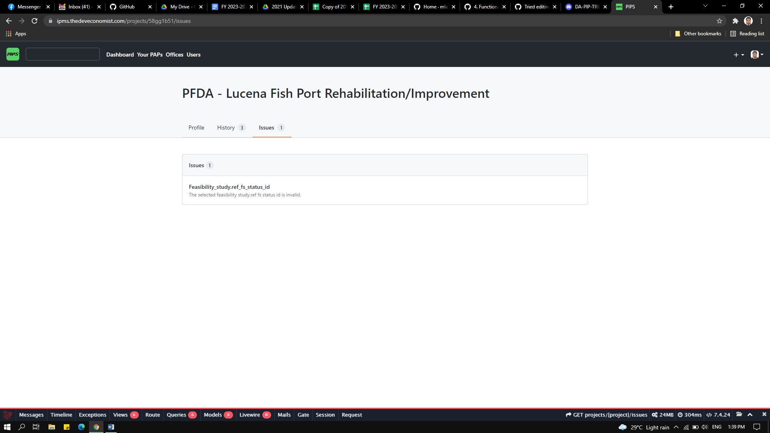The height and width of the screenshot is (433, 770).
Task: Switch to the Profile tab
Action: tap(196, 127)
